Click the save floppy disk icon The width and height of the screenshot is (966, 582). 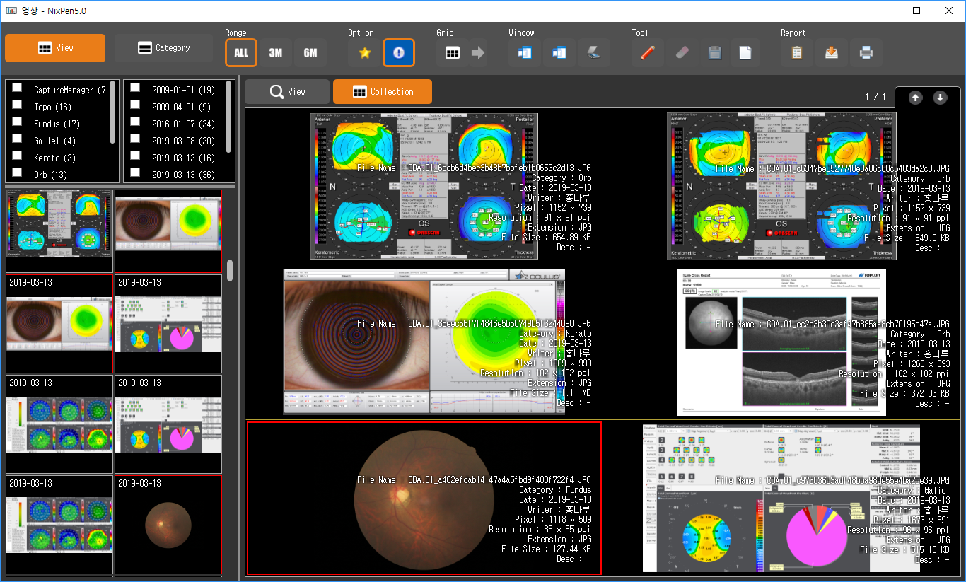[714, 53]
